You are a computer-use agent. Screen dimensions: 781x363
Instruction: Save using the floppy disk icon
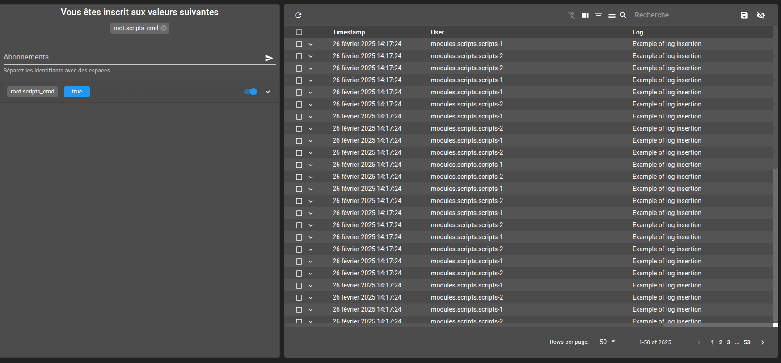tap(744, 15)
